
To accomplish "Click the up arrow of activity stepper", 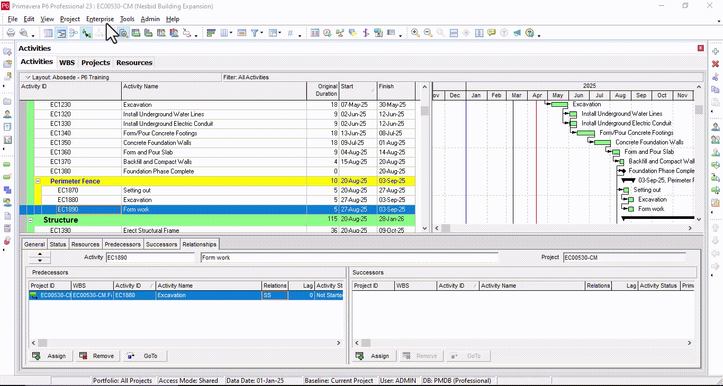I will click(39, 254).
